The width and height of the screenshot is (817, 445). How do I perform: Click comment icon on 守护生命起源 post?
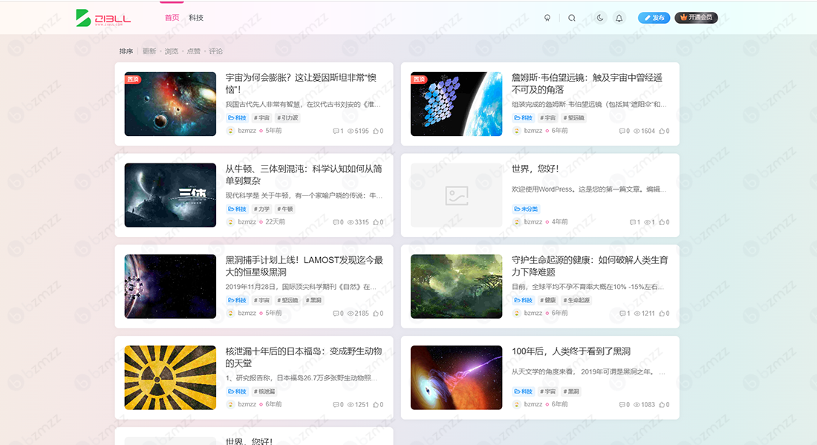tap(622, 314)
